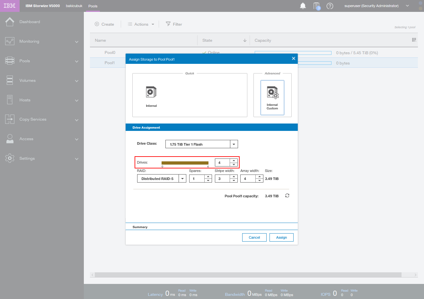Increase the Drives count stepper
Image resolution: width=424 pixels, height=299 pixels.
(234, 161)
